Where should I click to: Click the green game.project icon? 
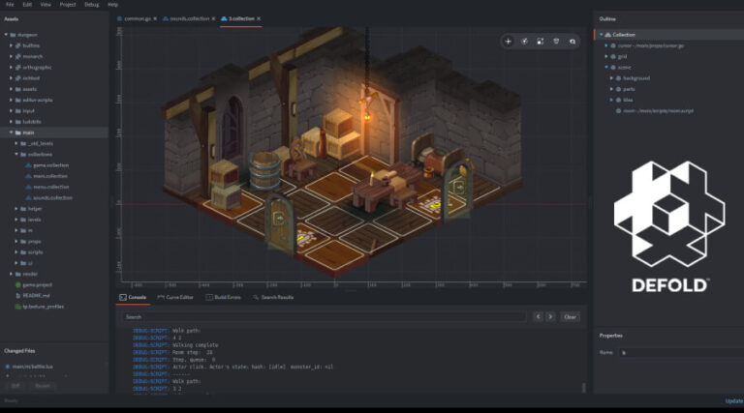18,284
